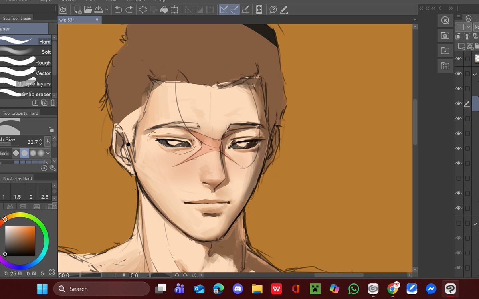
Task: Choose the Snap eraser sub tool
Action: (x=26, y=94)
